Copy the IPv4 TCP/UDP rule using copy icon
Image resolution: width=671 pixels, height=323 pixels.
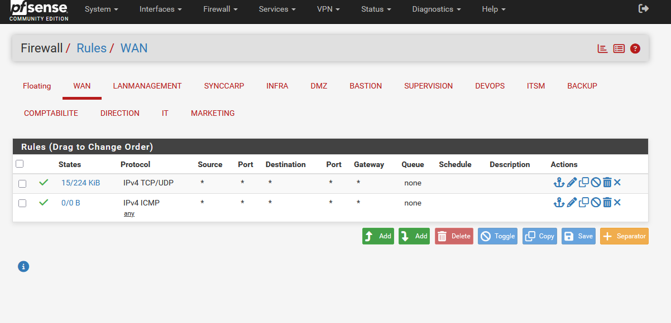pyautogui.click(x=584, y=183)
